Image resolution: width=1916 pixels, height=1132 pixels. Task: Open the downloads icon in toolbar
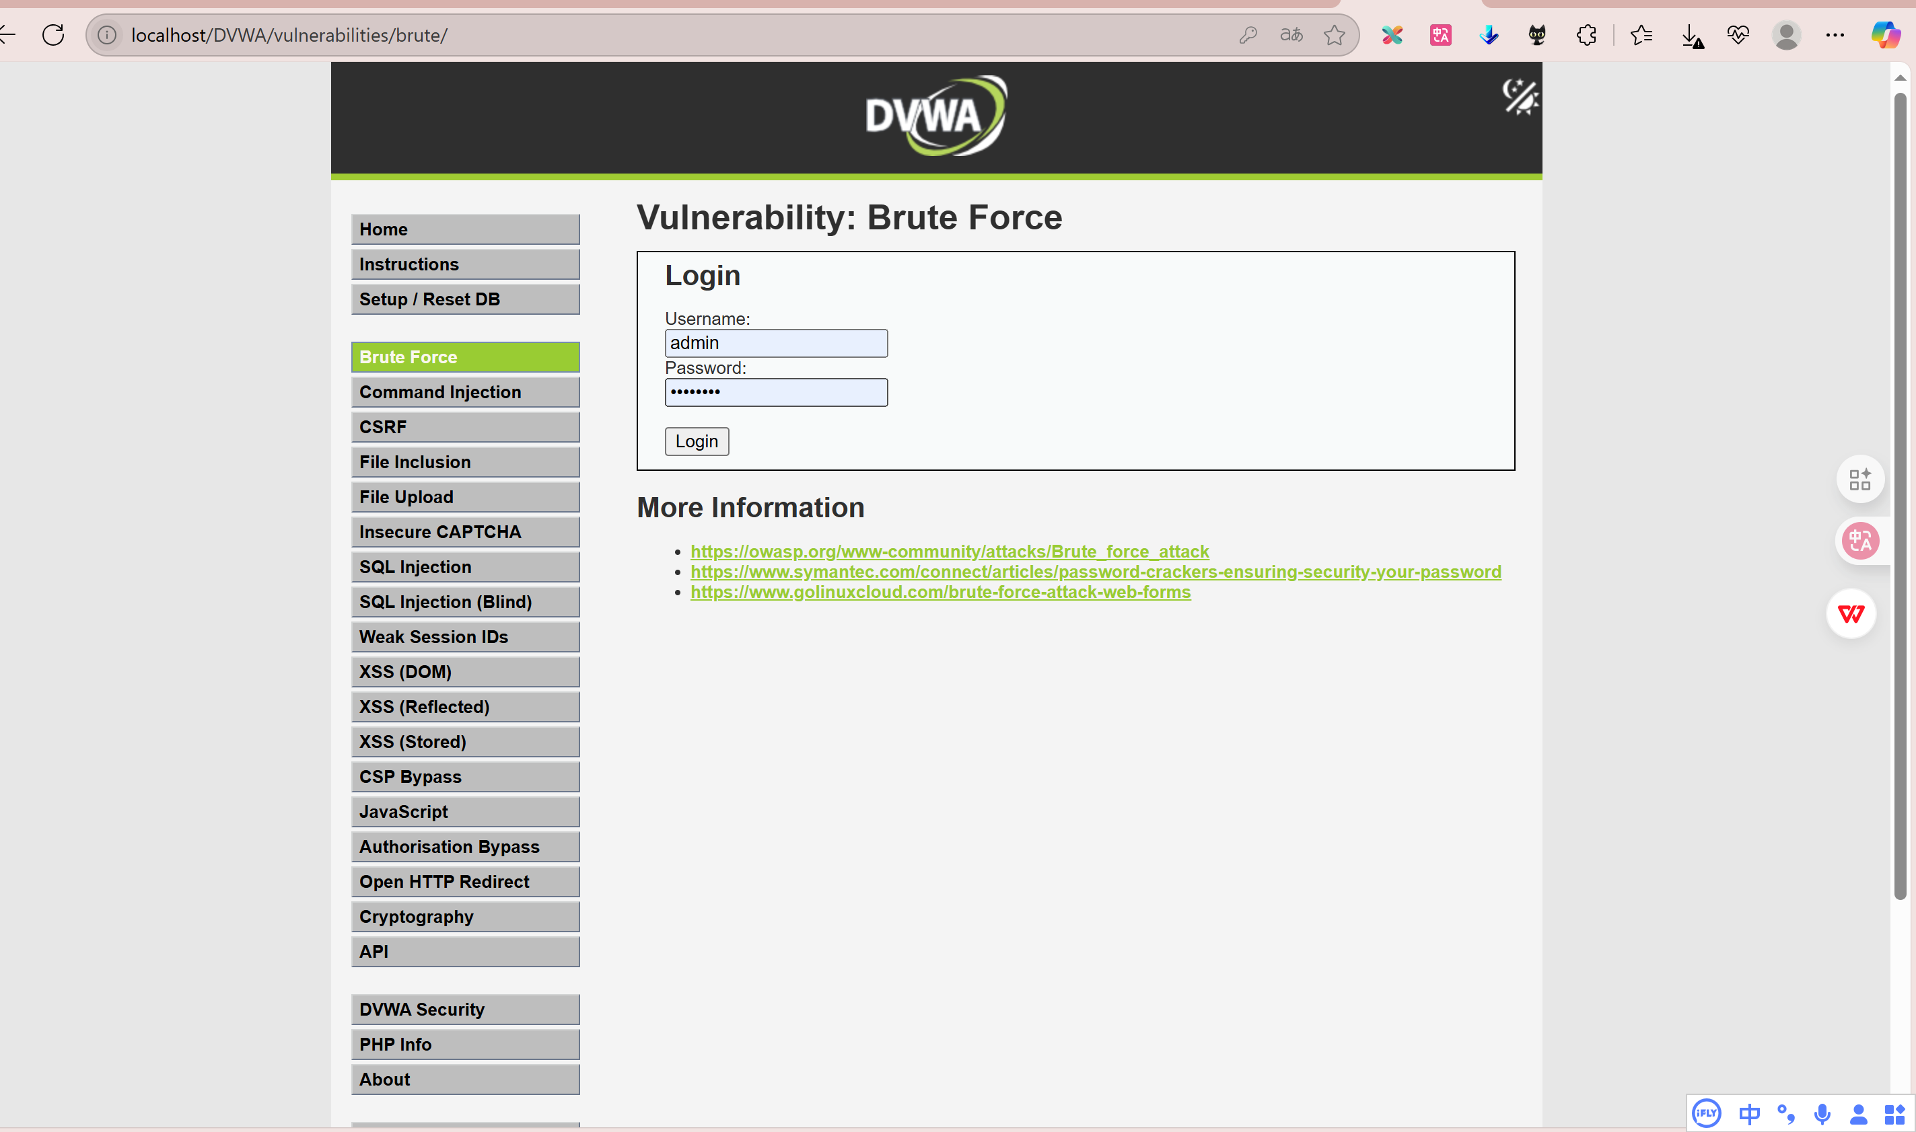click(1691, 35)
